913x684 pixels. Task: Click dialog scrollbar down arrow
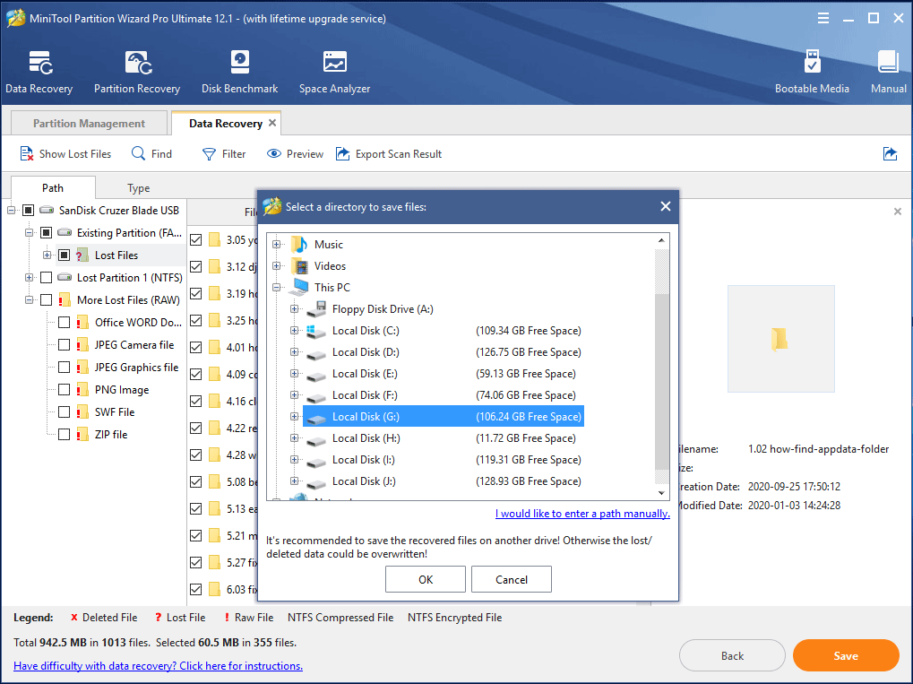661,493
